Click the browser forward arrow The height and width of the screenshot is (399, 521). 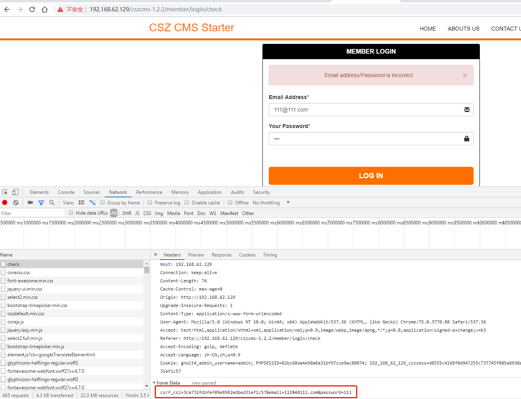tap(20, 9)
